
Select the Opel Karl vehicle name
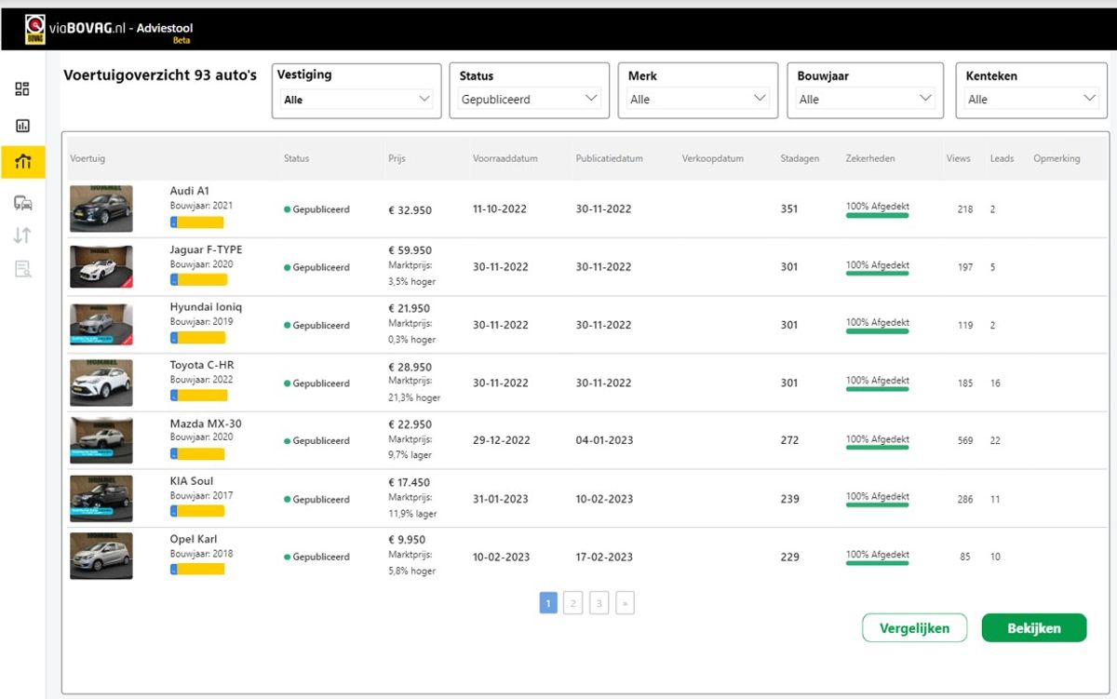click(x=194, y=540)
